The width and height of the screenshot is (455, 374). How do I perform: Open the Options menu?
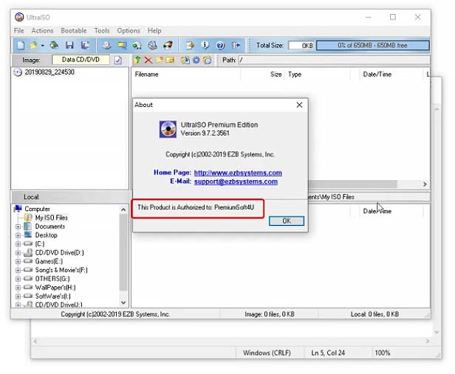tap(129, 31)
